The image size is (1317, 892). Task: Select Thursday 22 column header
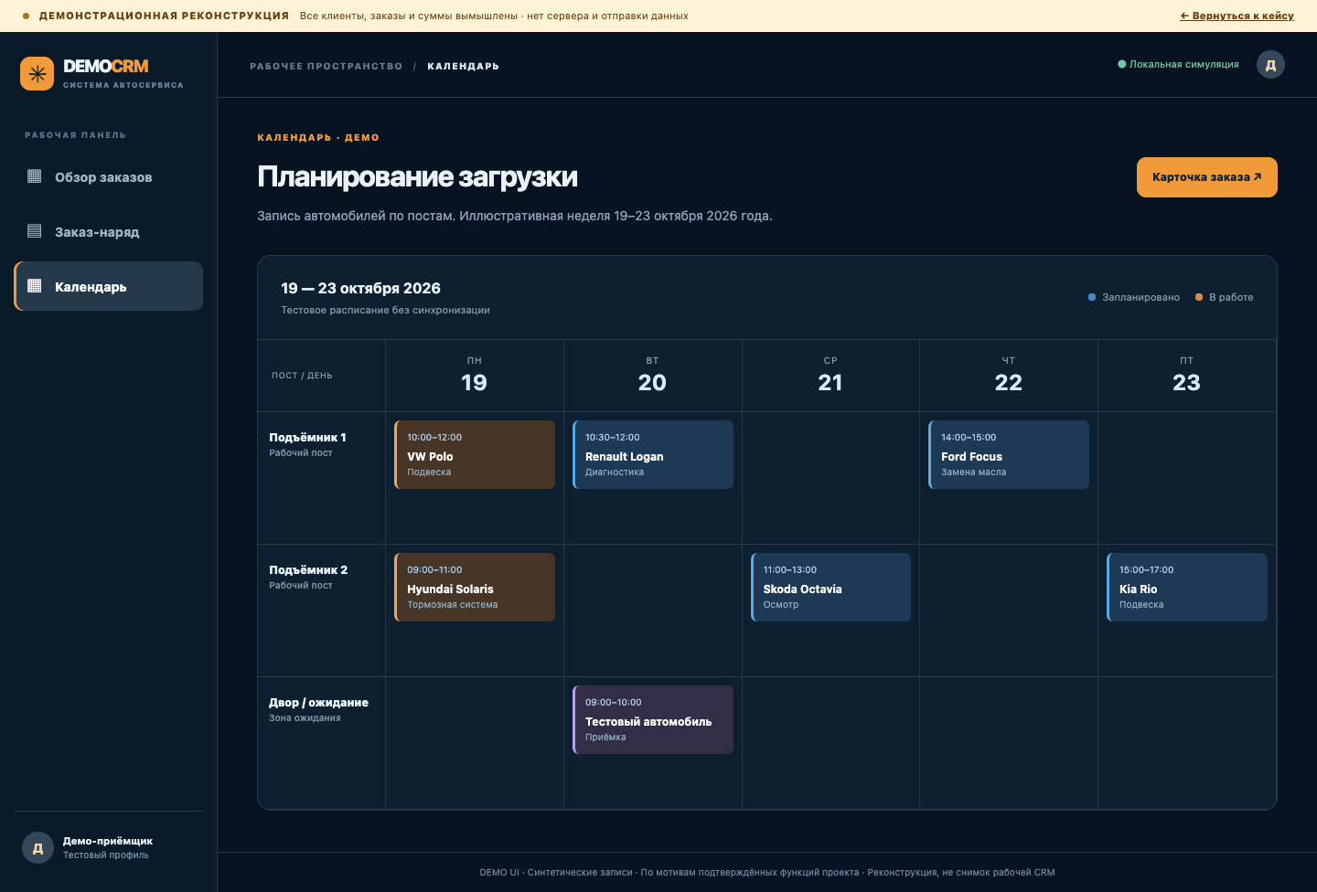1009,376
